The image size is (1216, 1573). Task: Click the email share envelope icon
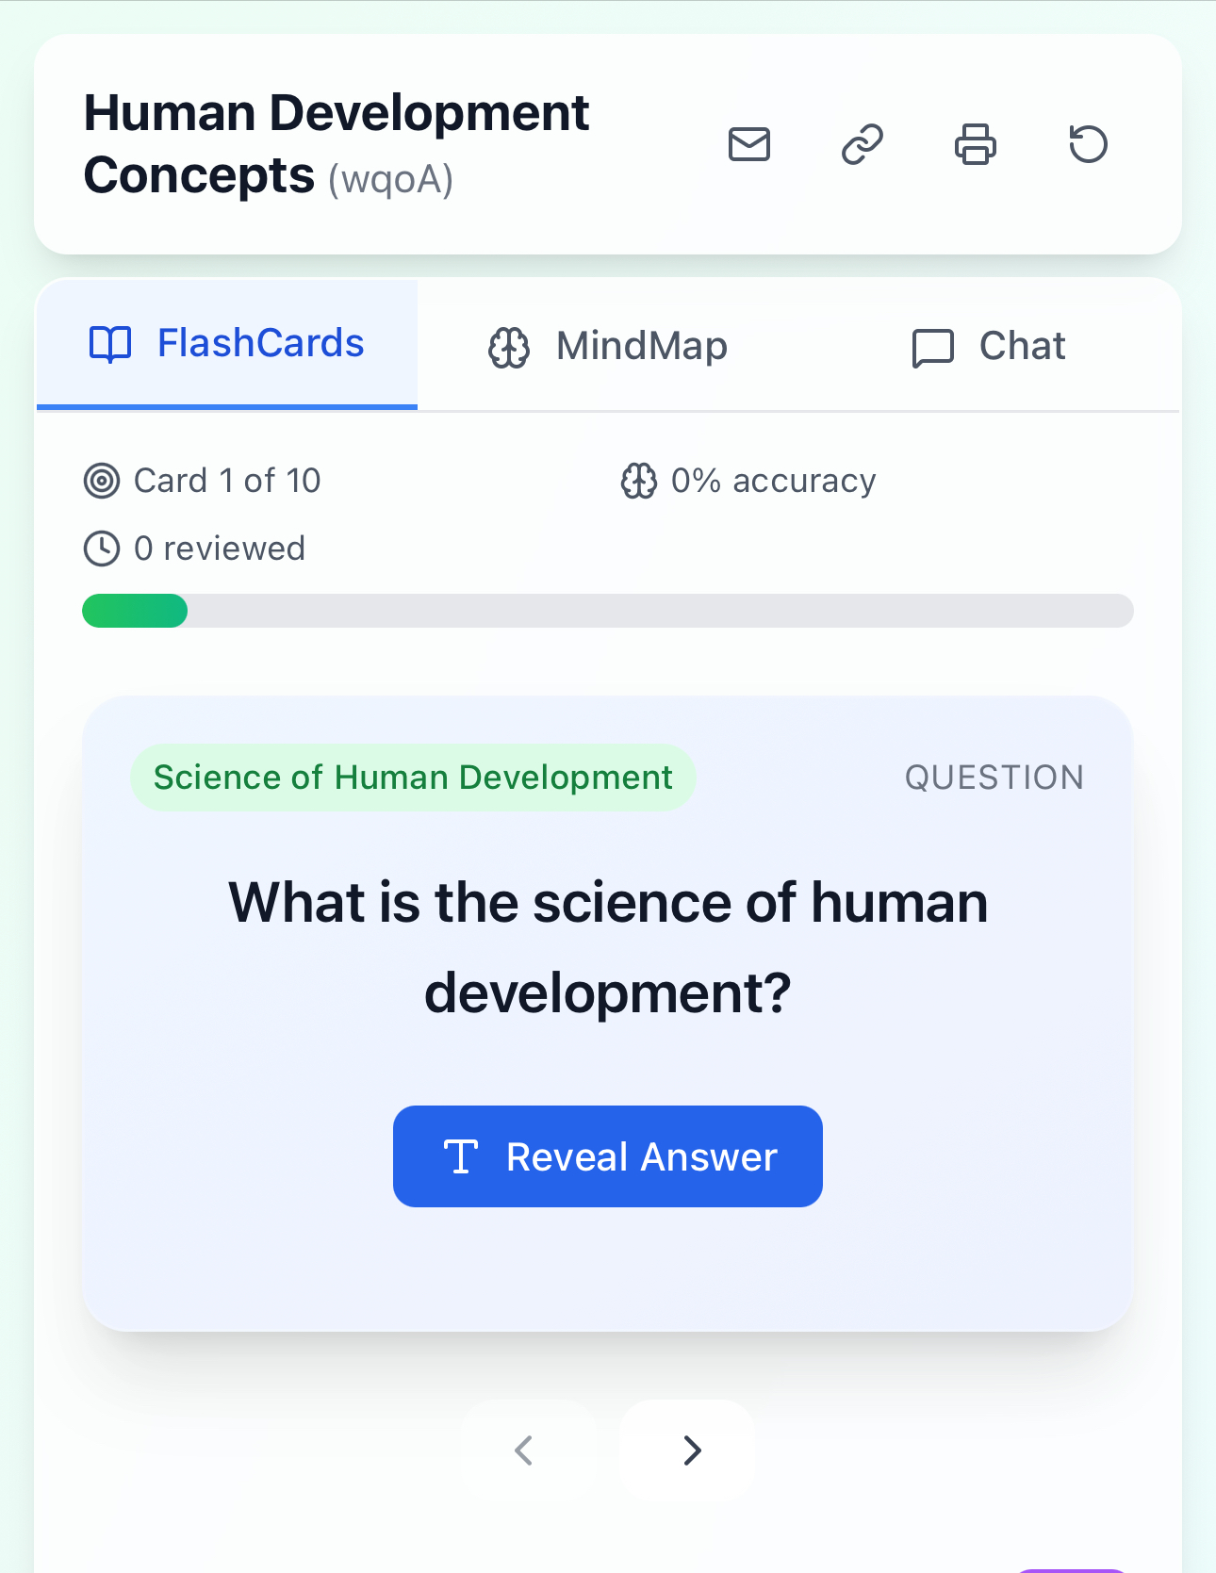pos(749,144)
